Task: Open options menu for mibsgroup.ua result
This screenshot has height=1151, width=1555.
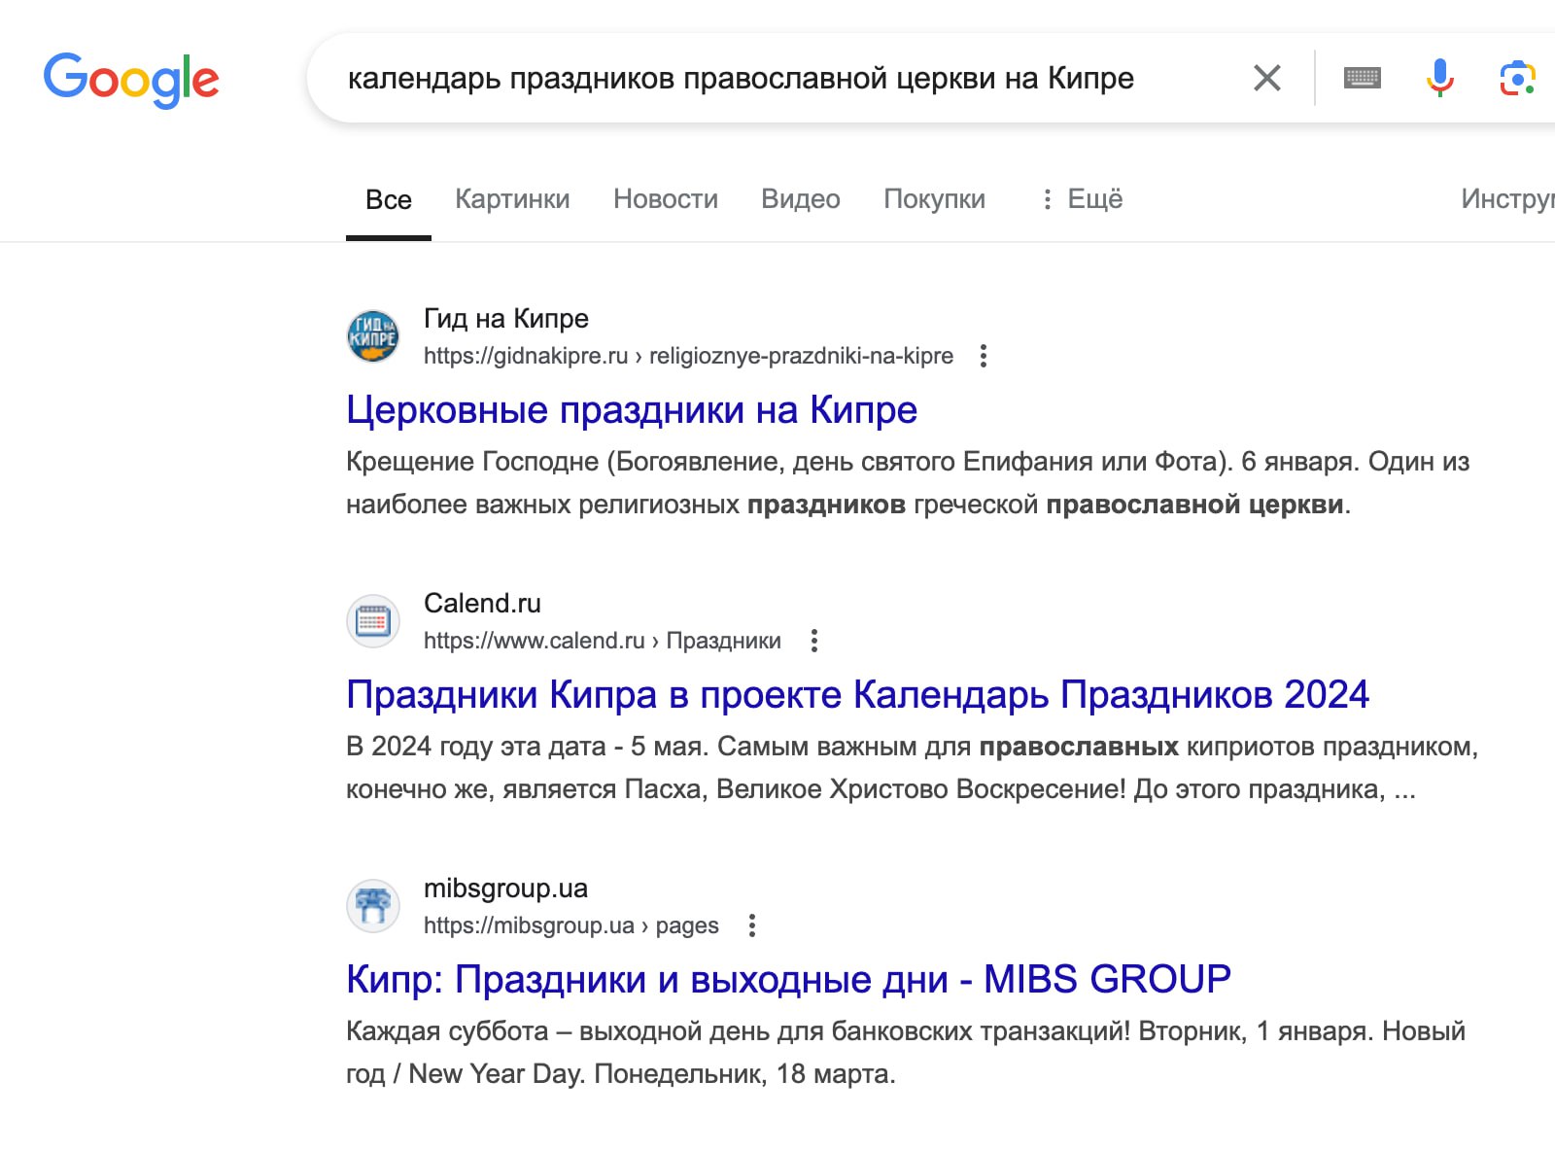Action: click(x=751, y=925)
